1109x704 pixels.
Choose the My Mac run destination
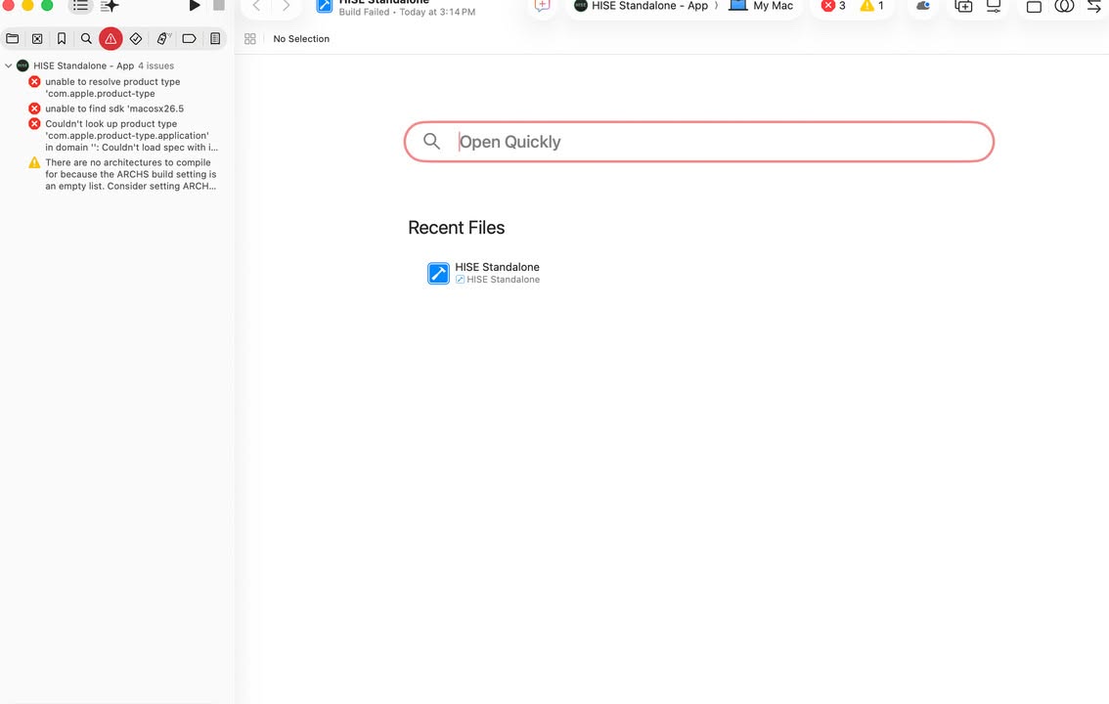click(761, 6)
